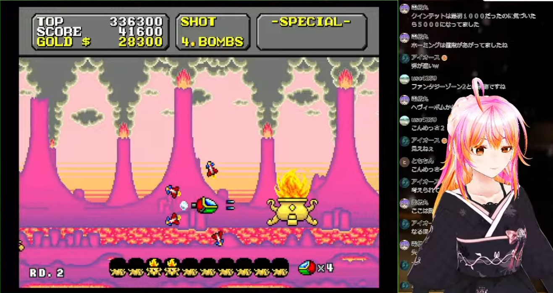This screenshot has width=553, height=293.
Task: Click avatar beside the ここは chat message
Action: [x=404, y=203]
